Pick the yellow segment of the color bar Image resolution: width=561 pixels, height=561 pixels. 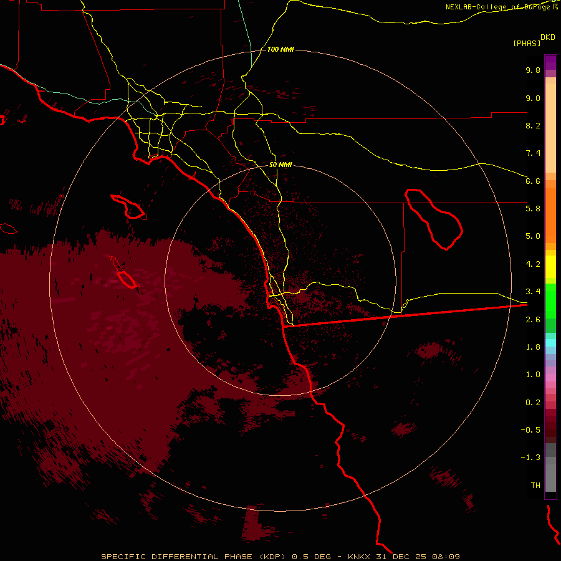click(x=550, y=267)
